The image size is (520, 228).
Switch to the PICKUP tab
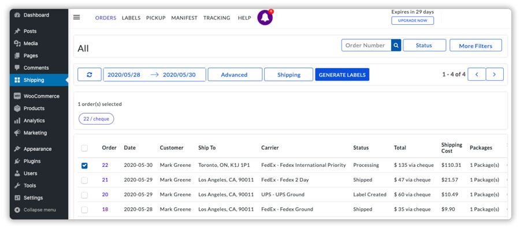156,18
